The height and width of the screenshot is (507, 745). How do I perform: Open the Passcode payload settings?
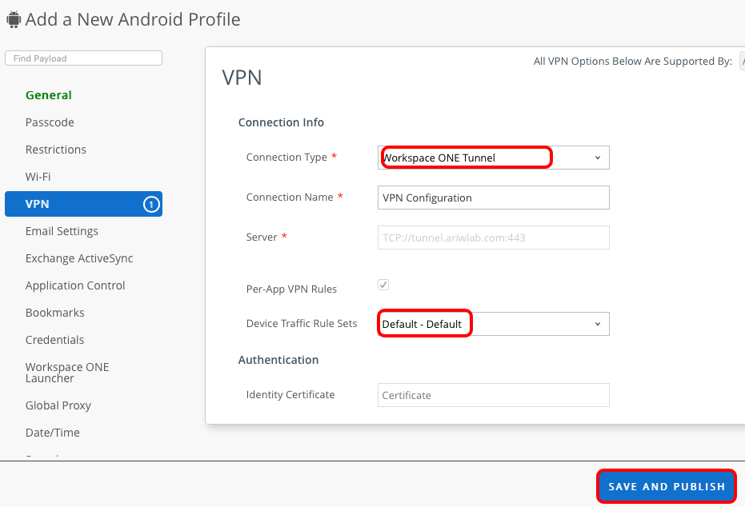50,122
